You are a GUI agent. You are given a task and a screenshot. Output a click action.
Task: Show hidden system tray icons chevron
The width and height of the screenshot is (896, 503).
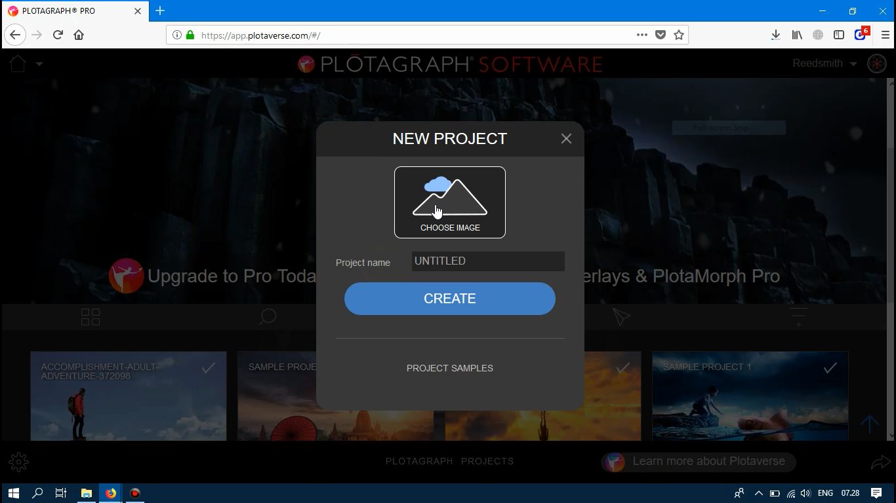coord(758,493)
